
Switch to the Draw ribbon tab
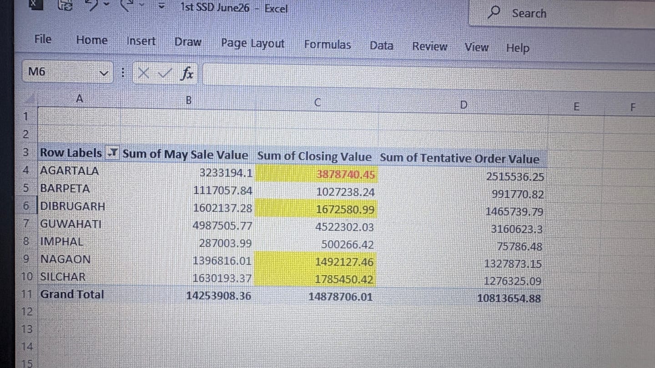coord(188,42)
